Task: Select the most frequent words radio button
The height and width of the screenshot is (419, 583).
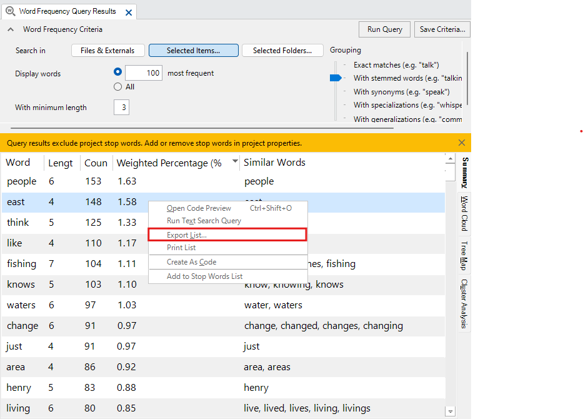Action: pyautogui.click(x=118, y=72)
